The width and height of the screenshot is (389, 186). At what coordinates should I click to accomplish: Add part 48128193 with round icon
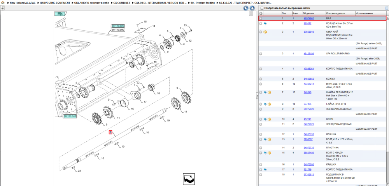pyautogui.click(x=261, y=54)
